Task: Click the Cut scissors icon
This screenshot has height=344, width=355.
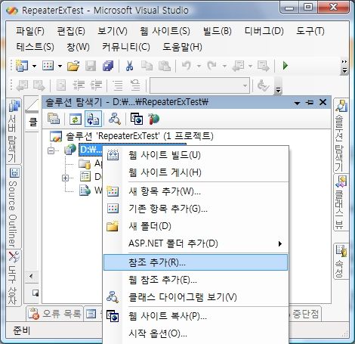Action: point(129,66)
